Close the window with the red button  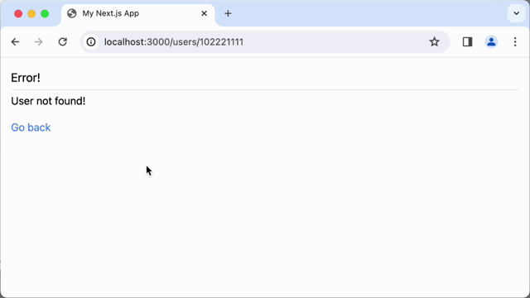click(x=18, y=13)
